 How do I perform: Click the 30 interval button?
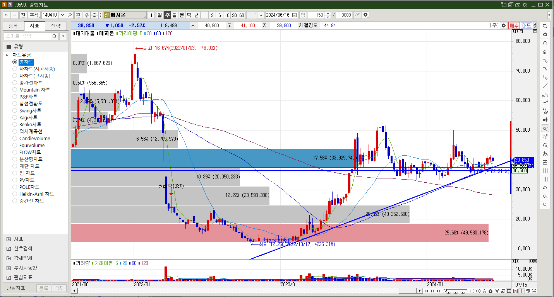[234, 15]
